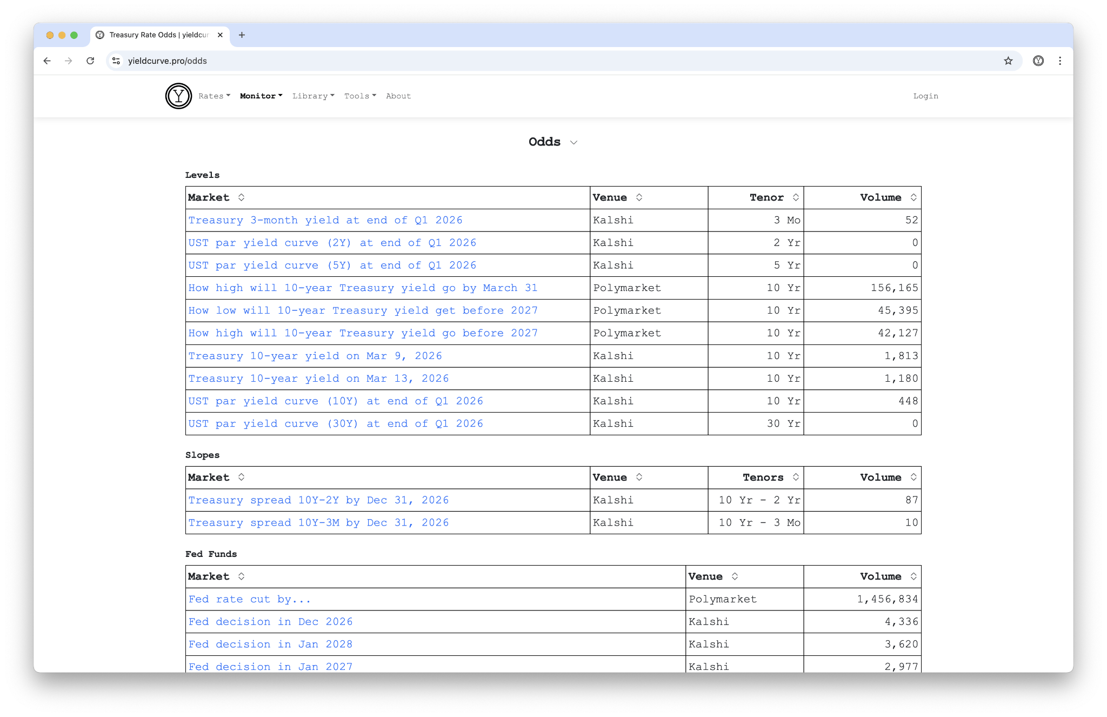Click the browser reload button
The image size is (1107, 717).
(90, 61)
